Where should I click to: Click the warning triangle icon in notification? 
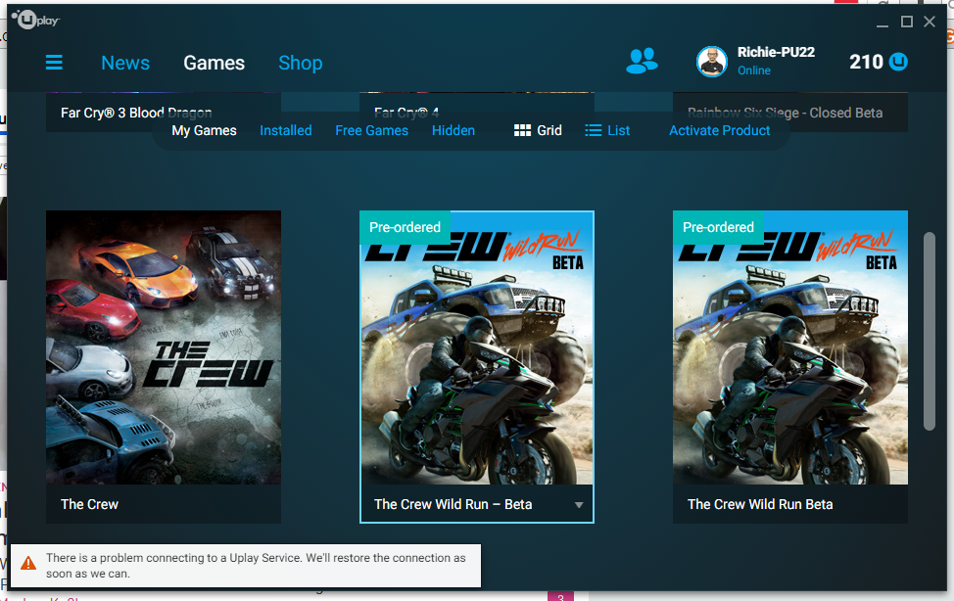(x=28, y=563)
